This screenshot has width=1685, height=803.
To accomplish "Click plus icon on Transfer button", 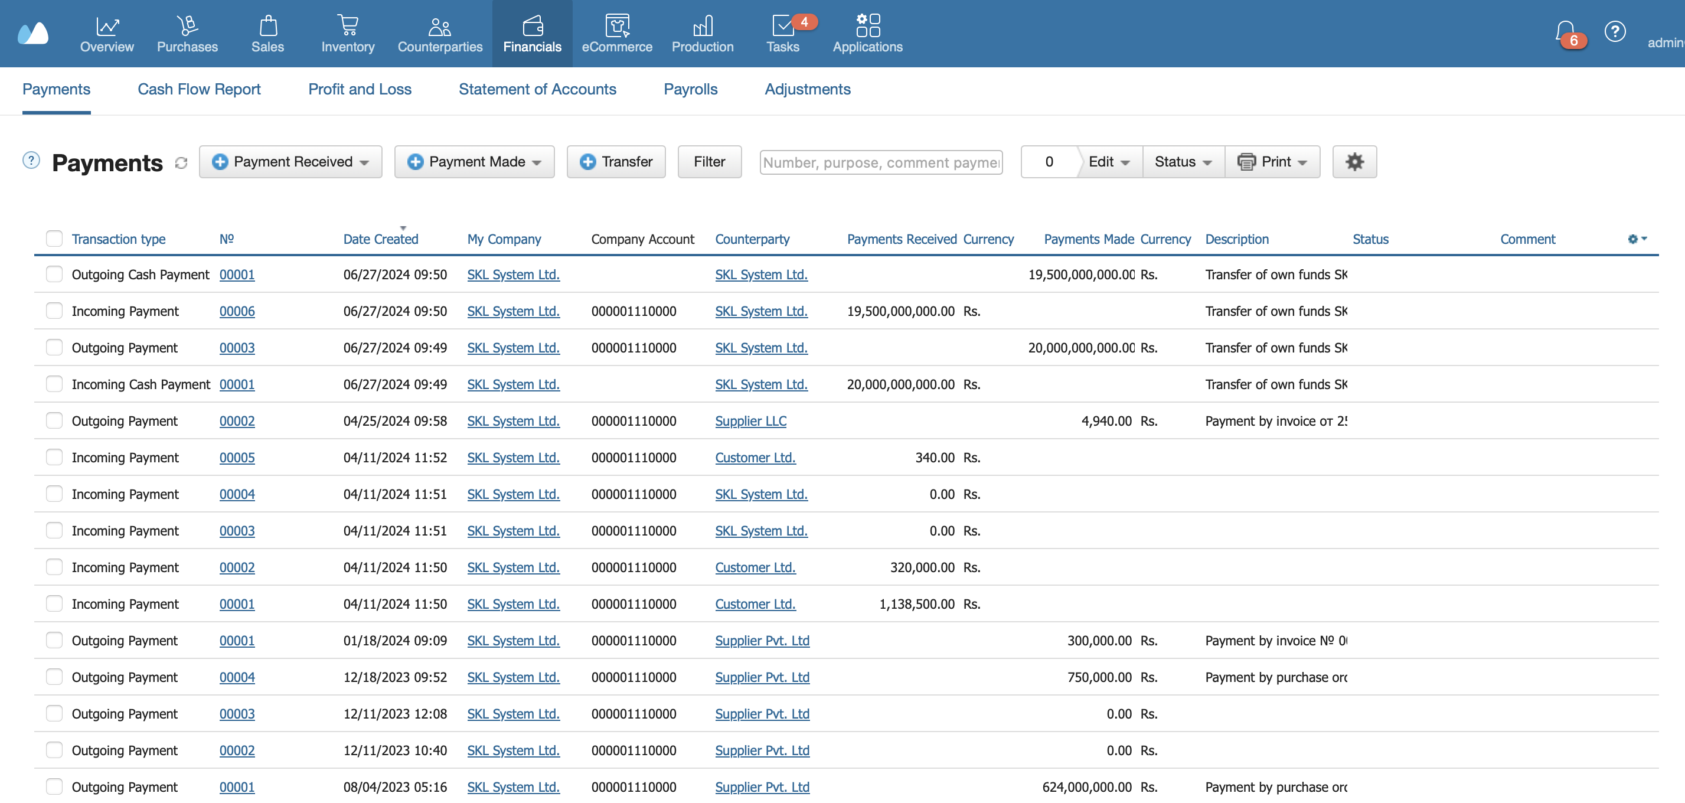I will tap(587, 162).
